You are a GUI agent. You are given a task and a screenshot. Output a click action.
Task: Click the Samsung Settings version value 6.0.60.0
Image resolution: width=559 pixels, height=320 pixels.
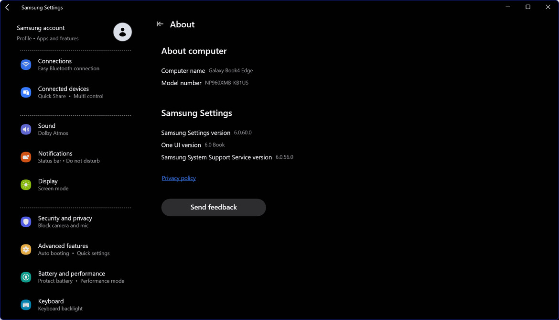243,132
